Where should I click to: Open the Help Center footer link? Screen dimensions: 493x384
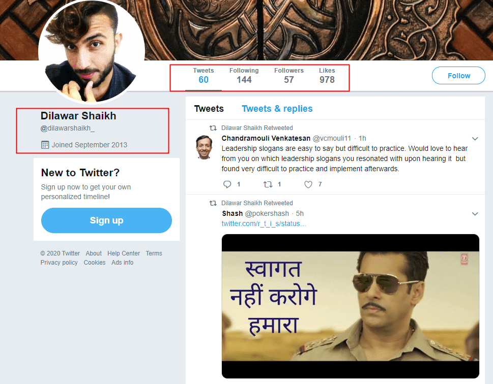click(124, 253)
